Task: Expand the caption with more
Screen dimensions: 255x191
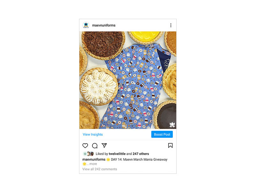Action: pyautogui.click(x=93, y=164)
